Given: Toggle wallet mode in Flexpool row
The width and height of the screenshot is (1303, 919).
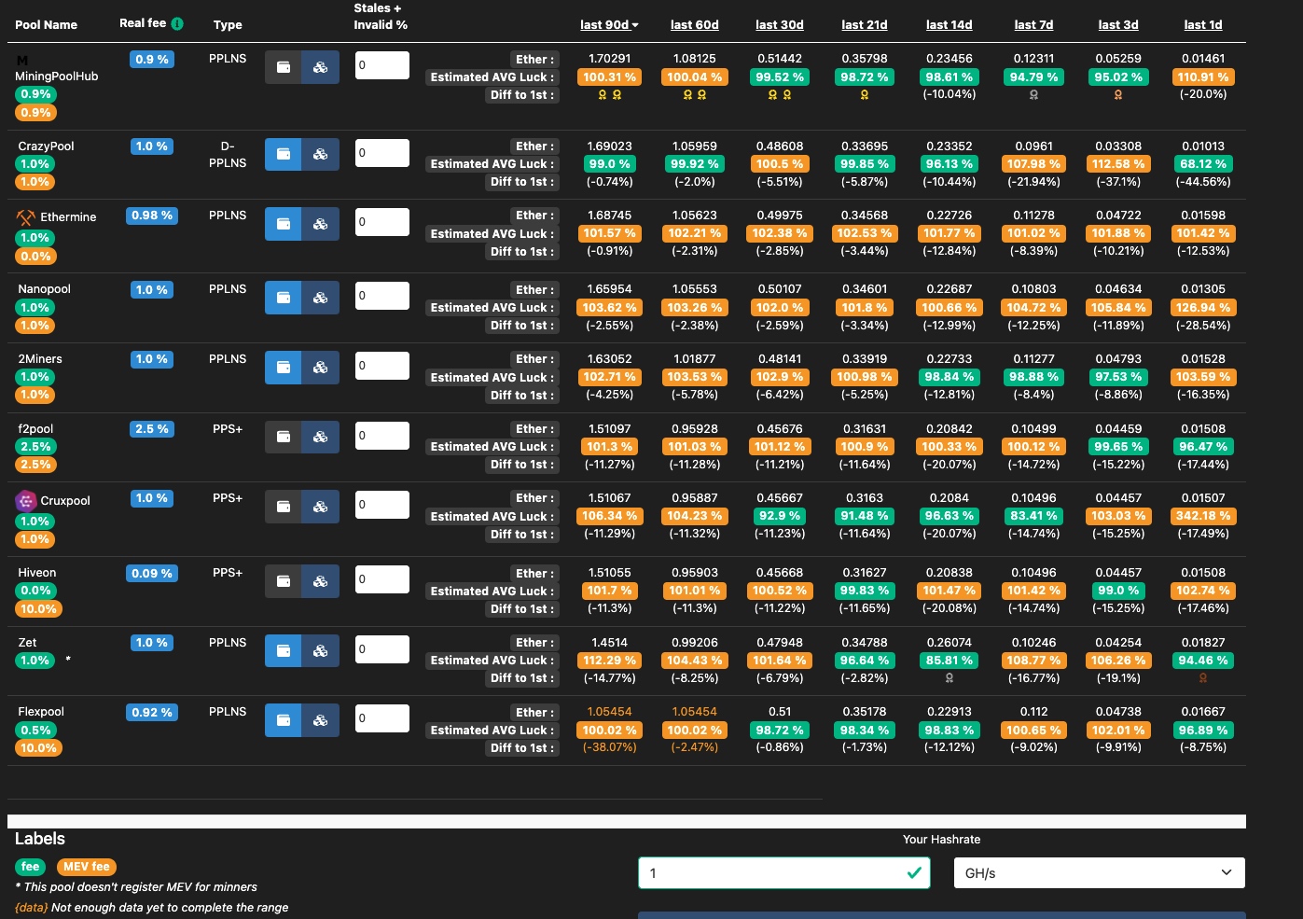Looking at the screenshot, I should pos(284,720).
